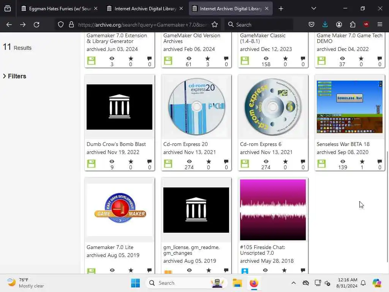This screenshot has height=292, width=389.
Task: Close the Eggman Hates Furries tab
Action: (96, 9)
